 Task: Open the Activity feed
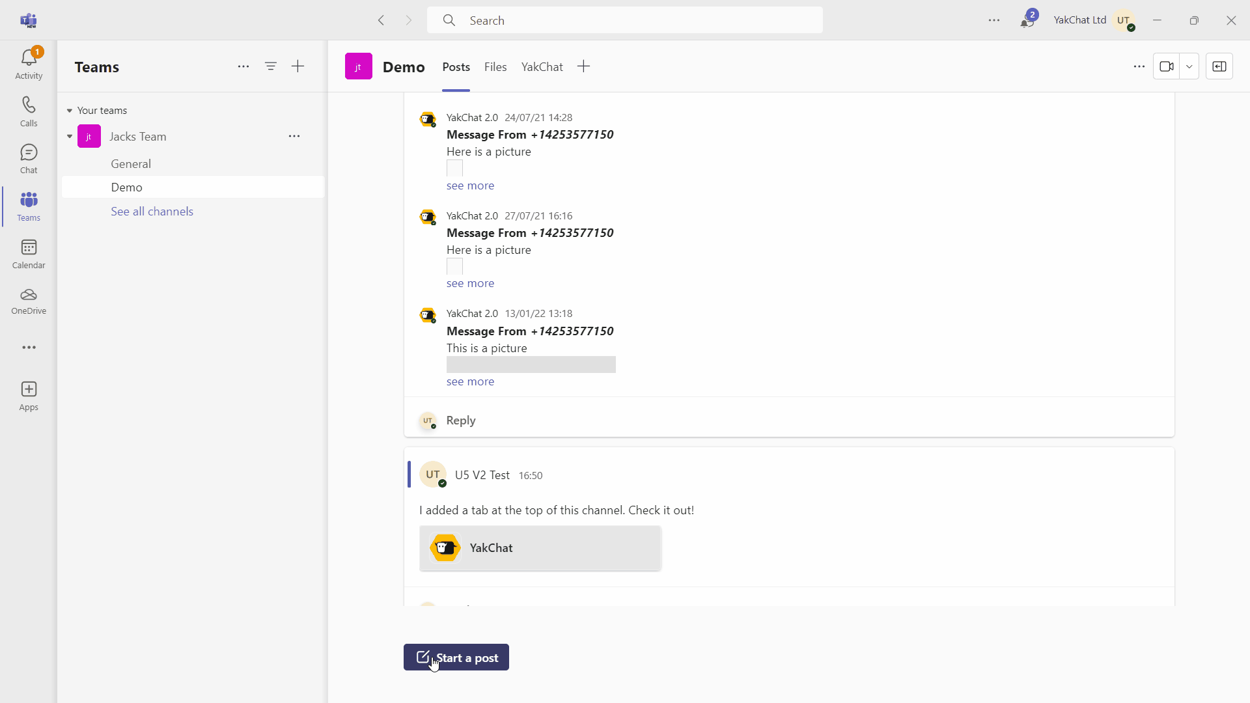29,64
